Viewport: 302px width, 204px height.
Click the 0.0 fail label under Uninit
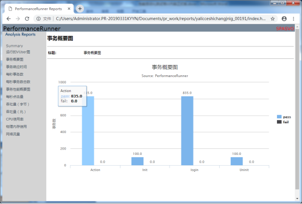click(x=251, y=162)
